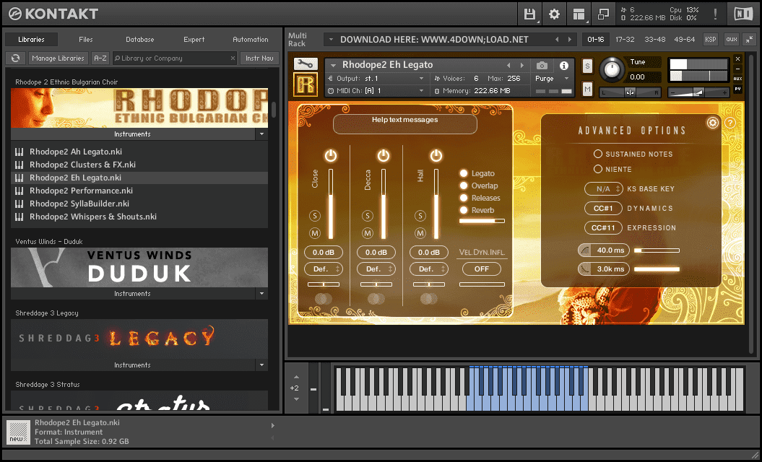
Task: Open the workspace layout panel icon
Action: tap(579, 14)
